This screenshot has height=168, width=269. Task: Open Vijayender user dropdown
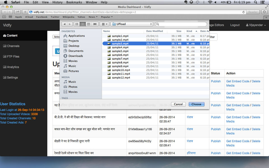pyautogui.click(x=256, y=25)
